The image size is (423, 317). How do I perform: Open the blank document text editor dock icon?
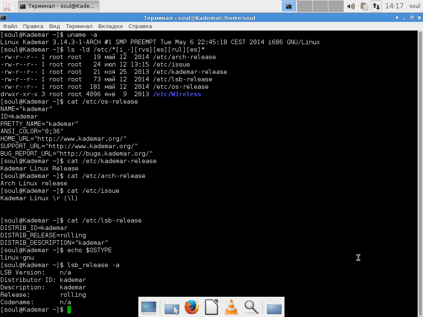[211, 307]
